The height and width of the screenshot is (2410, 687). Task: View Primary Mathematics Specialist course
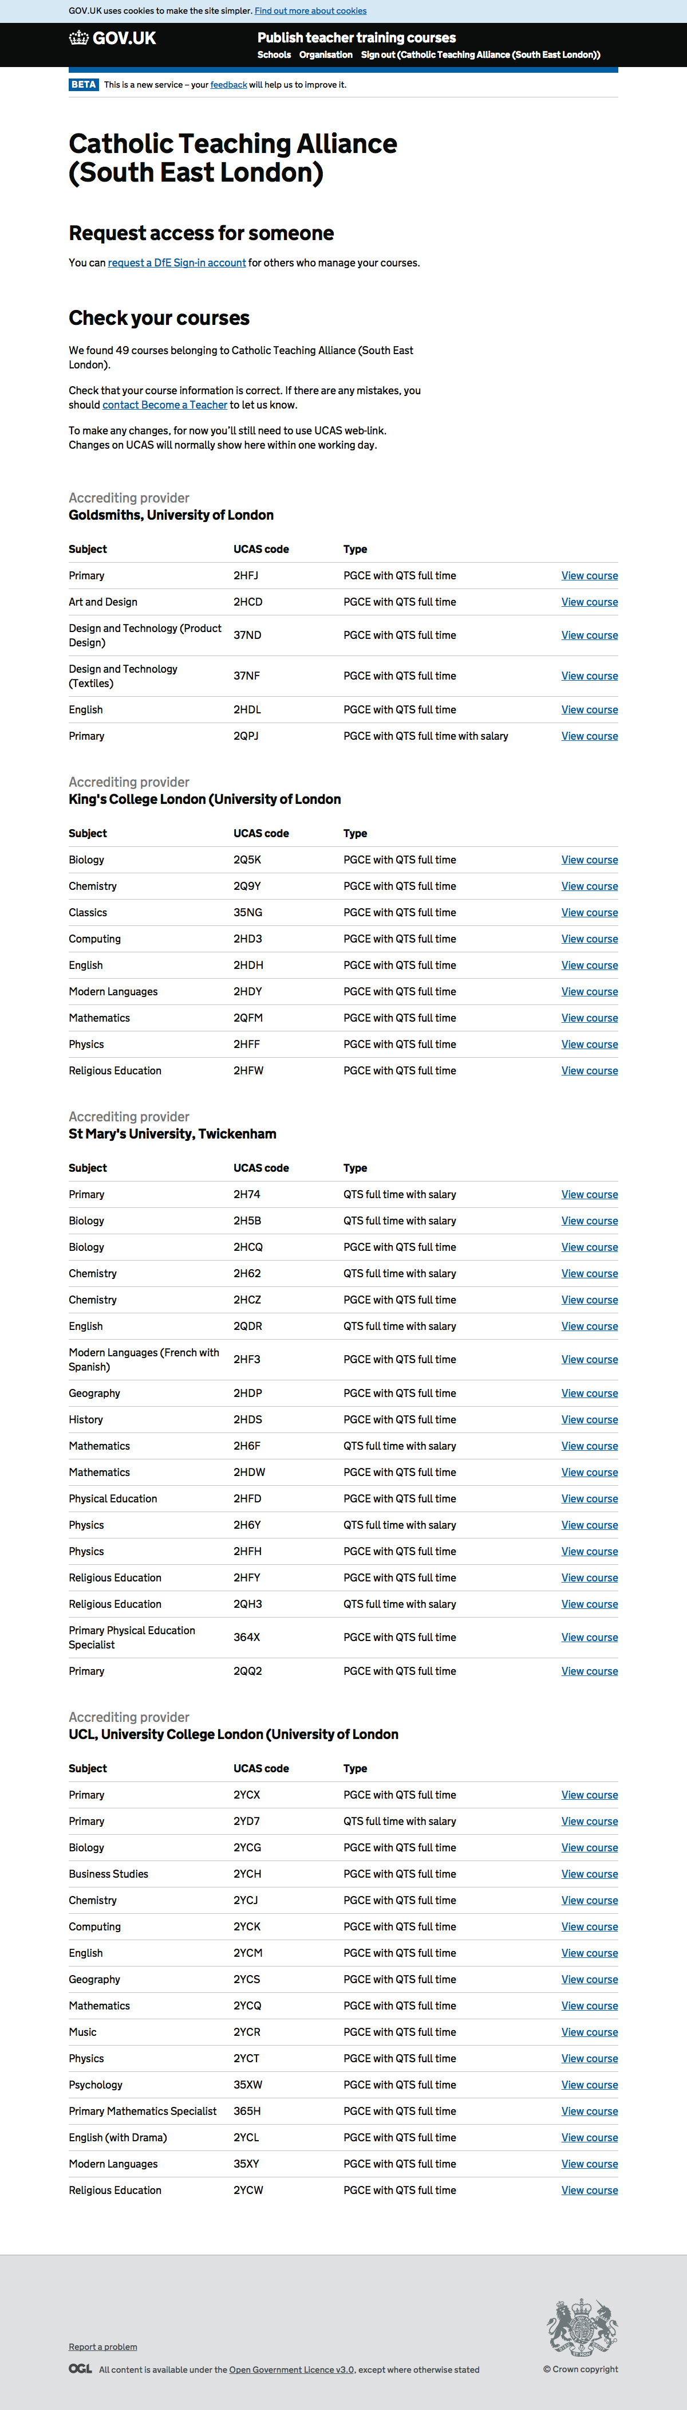589,2111
